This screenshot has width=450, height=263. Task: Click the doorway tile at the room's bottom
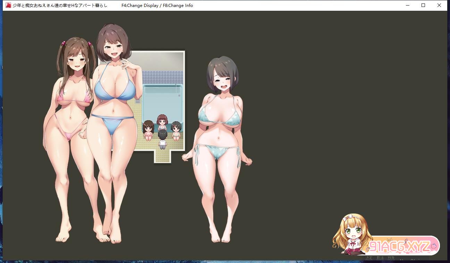[162, 157]
